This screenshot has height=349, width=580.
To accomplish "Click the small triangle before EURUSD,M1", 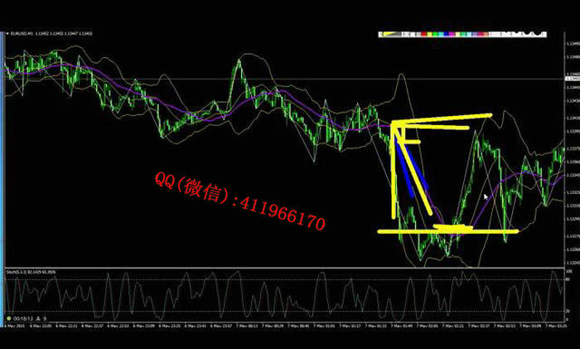I will pyautogui.click(x=7, y=33).
